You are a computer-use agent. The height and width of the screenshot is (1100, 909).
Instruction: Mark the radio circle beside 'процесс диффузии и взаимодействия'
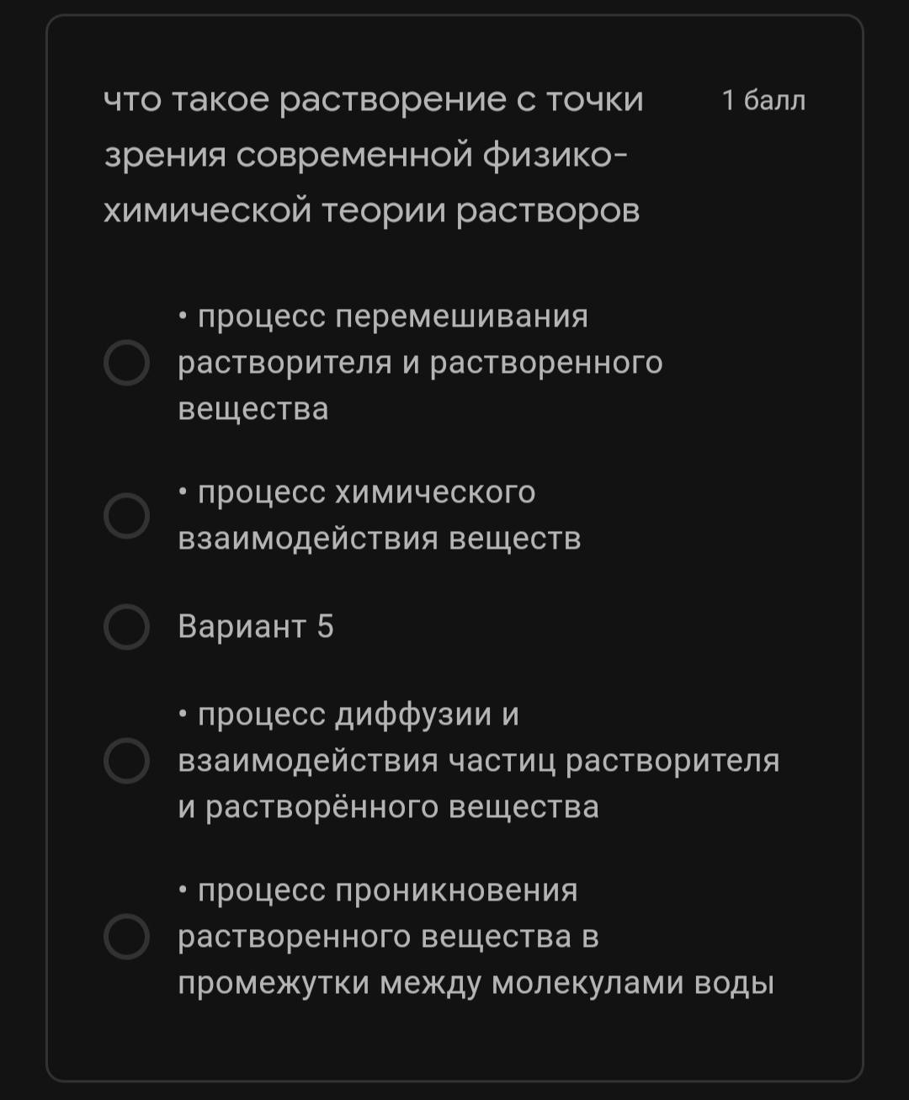tap(126, 760)
